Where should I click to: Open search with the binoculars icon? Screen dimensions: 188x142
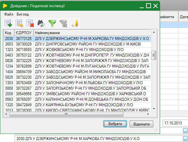(41, 23)
